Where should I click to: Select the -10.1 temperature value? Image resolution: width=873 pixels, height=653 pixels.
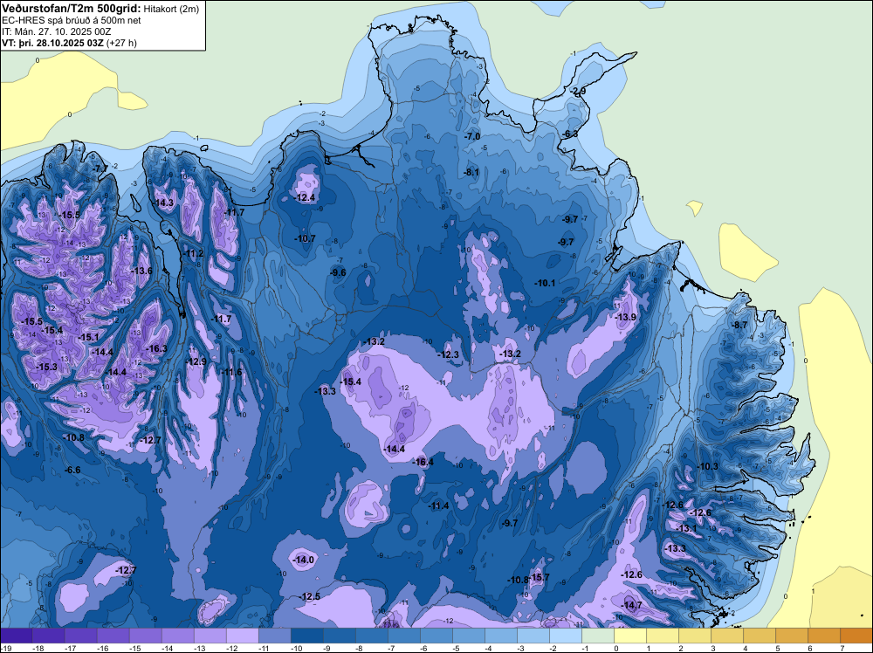545,283
